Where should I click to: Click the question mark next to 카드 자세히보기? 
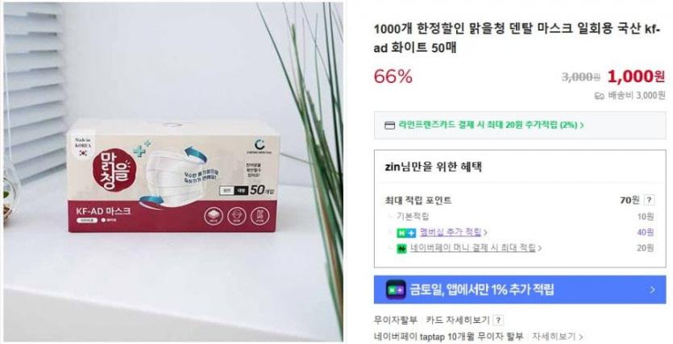[498, 321]
